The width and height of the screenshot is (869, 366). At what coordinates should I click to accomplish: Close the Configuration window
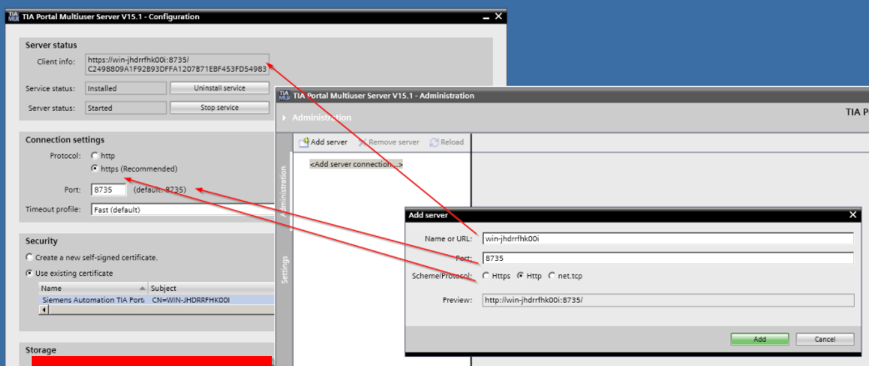pos(499,17)
